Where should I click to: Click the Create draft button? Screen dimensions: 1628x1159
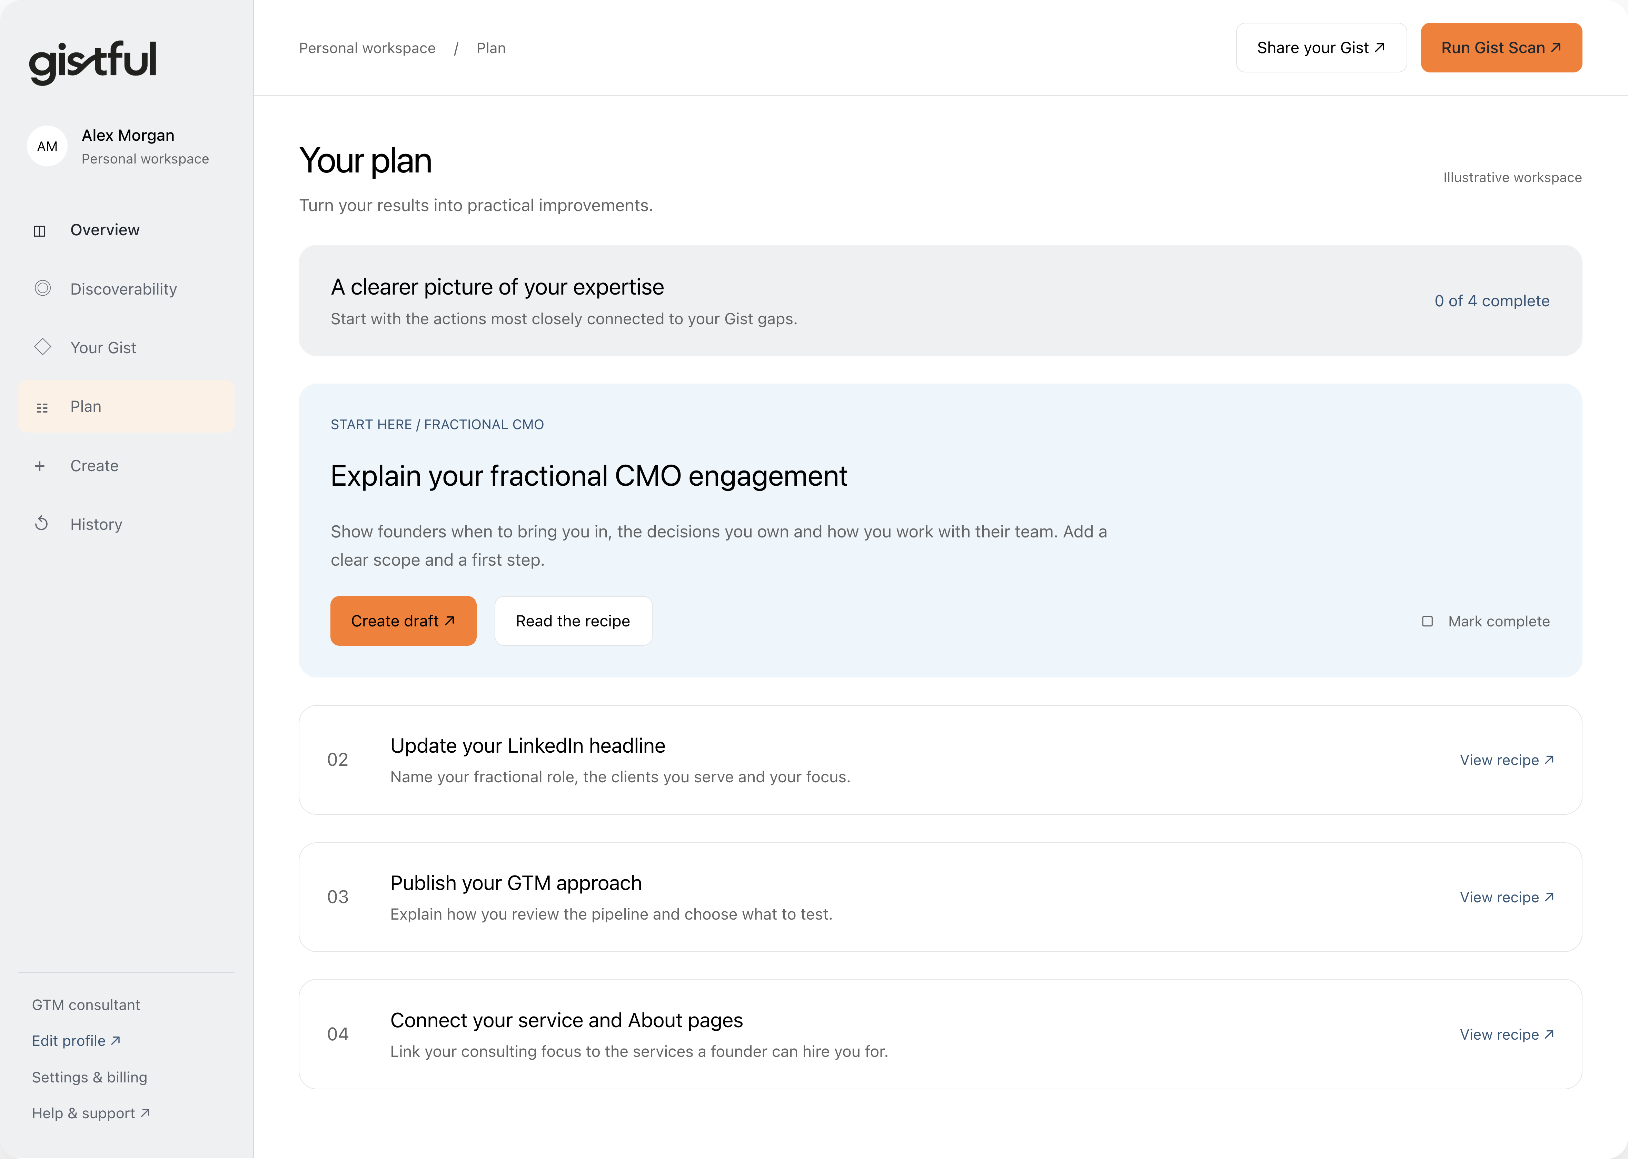coord(403,621)
